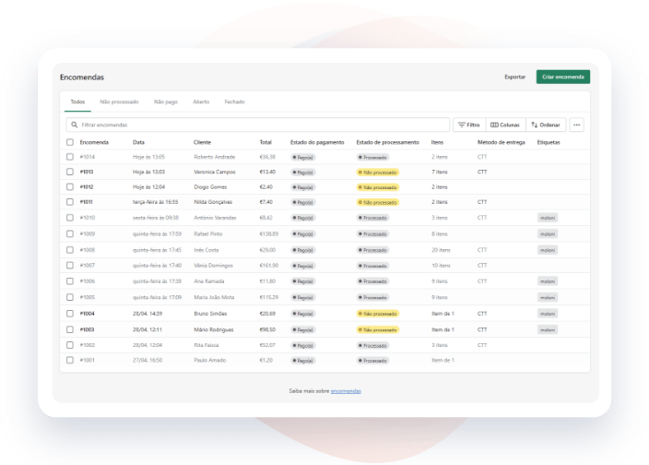This screenshot has height=465, width=649.
Task: Select checkbox for order #1004
Action: coord(70,314)
